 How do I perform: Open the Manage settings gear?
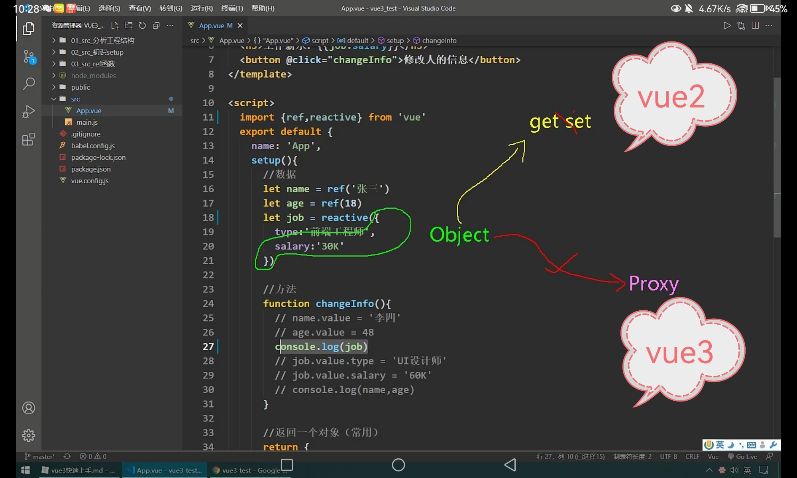29,435
